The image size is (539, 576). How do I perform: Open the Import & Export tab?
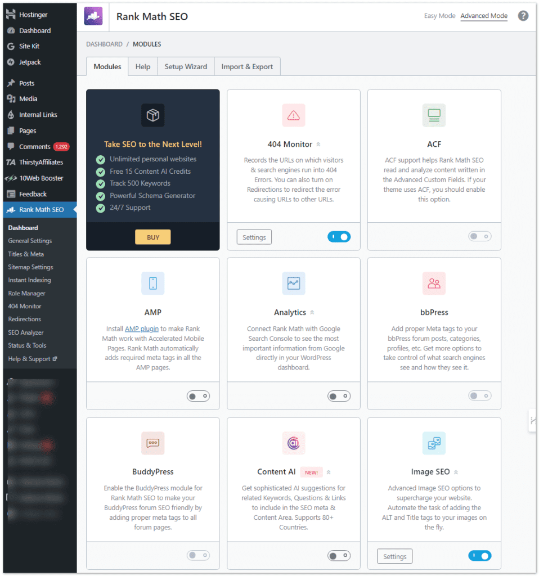pyautogui.click(x=247, y=66)
